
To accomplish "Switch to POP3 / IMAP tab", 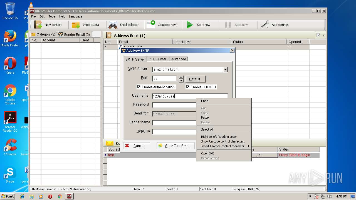I will pyautogui.click(x=158, y=59).
